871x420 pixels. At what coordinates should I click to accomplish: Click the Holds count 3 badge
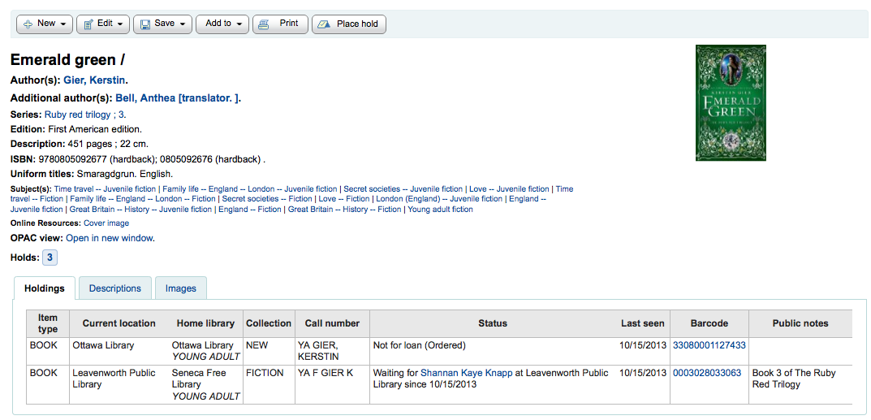(x=50, y=258)
